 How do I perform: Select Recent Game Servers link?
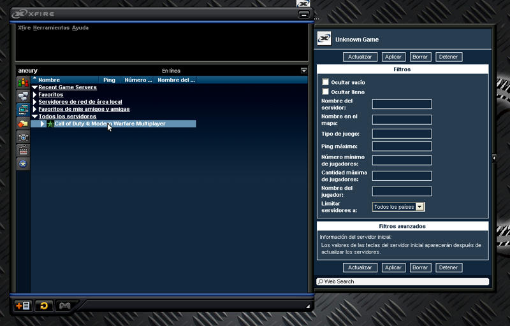(x=68, y=87)
